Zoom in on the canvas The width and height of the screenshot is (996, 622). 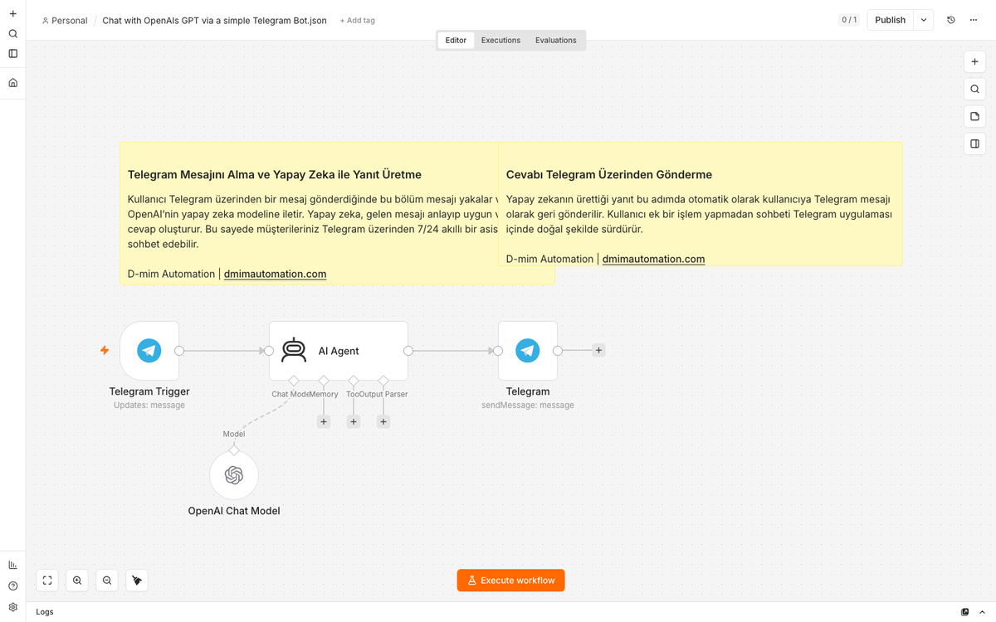pyautogui.click(x=77, y=581)
